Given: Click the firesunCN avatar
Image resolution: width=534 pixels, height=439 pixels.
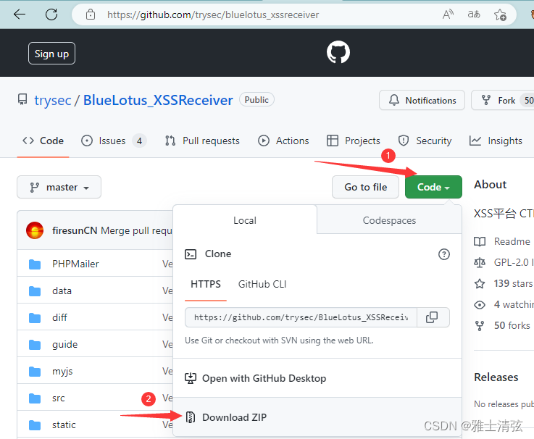Looking at the screenshot, I should (35, 230).
